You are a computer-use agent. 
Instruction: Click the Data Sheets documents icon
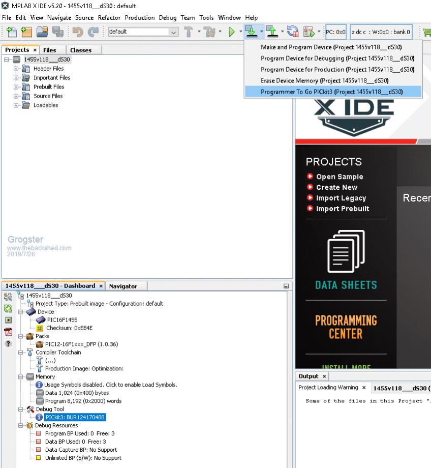[346, 251]
